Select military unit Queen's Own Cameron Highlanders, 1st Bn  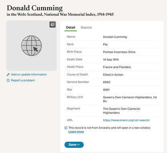[x=130, y=99]
